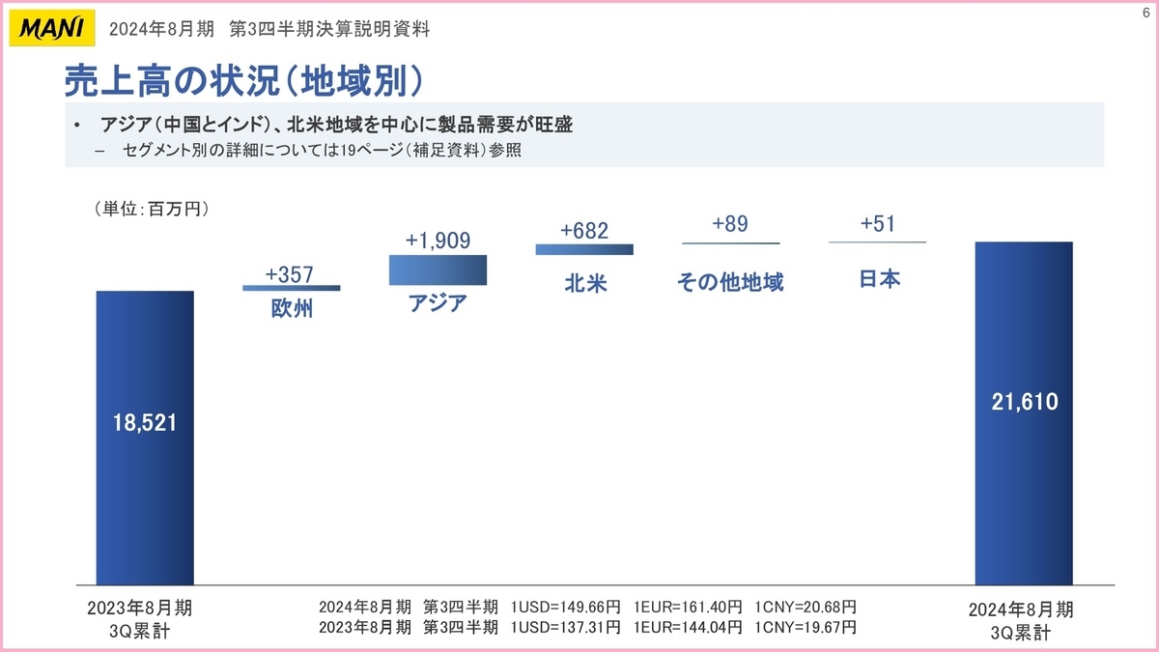Click the +357 value label
The image size is (1159, 652).
[291, 273]
